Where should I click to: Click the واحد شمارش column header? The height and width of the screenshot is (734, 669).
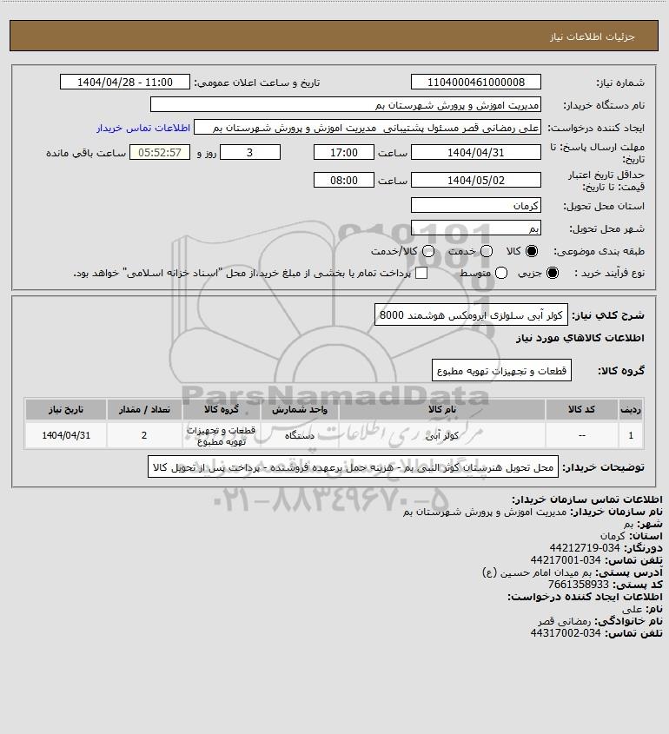(x=300, y=410)
